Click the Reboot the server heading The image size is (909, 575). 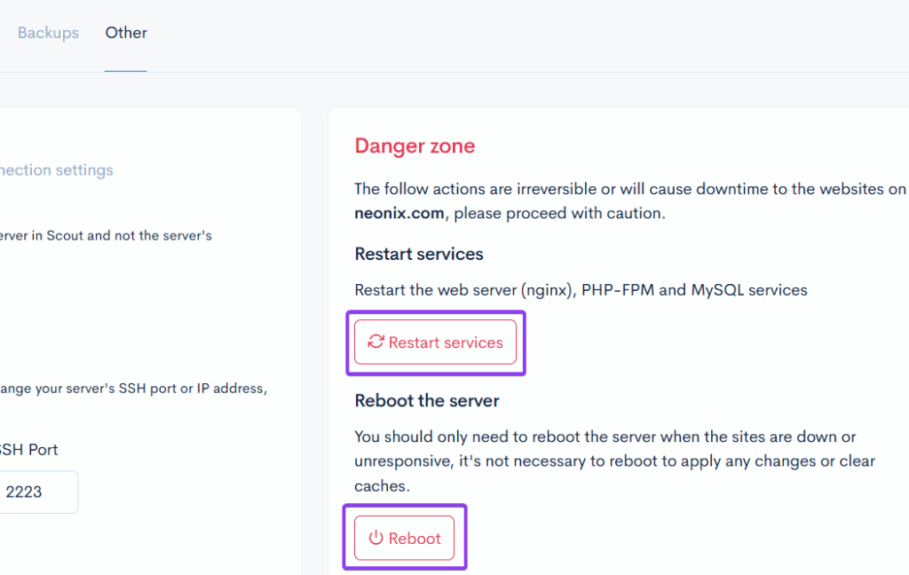[x=427, y=400]
